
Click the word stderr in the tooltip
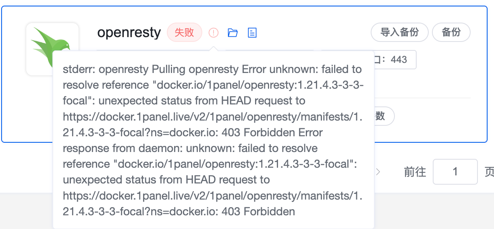(79, 69)
